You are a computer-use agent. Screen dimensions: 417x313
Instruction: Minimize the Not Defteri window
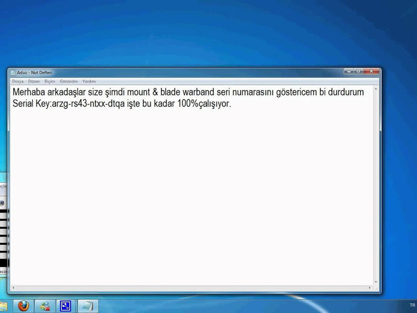(349, 71)
